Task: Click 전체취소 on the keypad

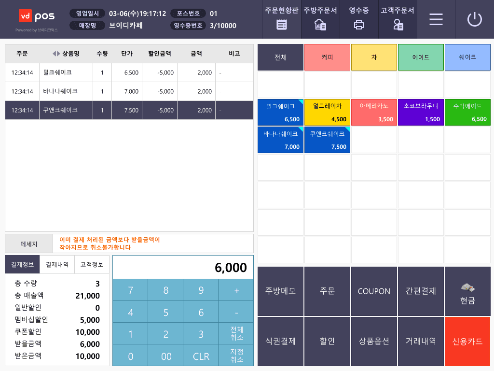Action: tap(236, 333)
